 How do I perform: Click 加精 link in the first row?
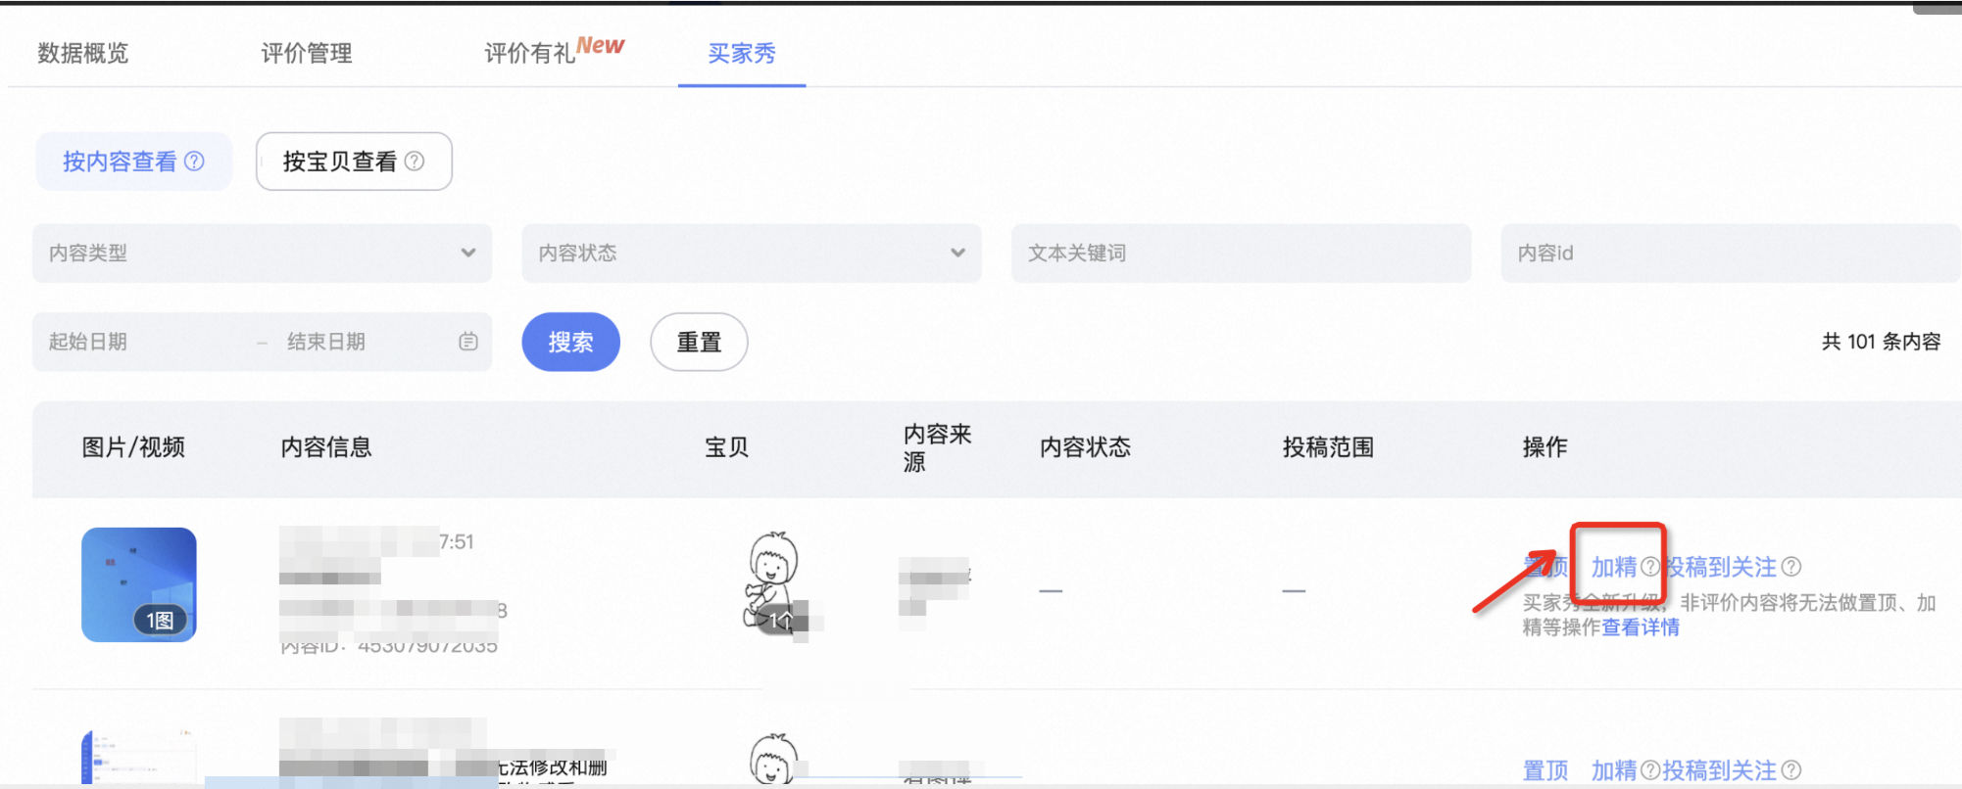pyautogui.click(x=1614, y=567)
